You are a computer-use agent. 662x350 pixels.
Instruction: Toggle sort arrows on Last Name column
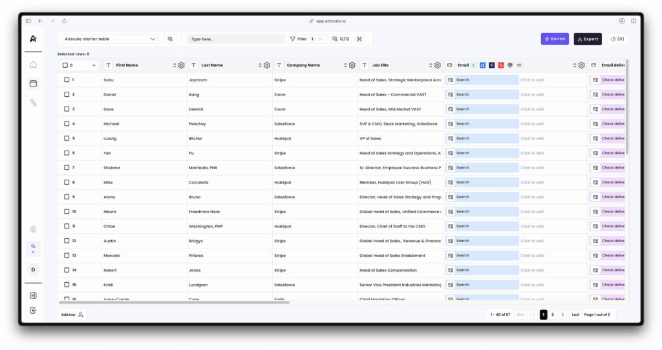pyautogui.click(x=260, y=65)
